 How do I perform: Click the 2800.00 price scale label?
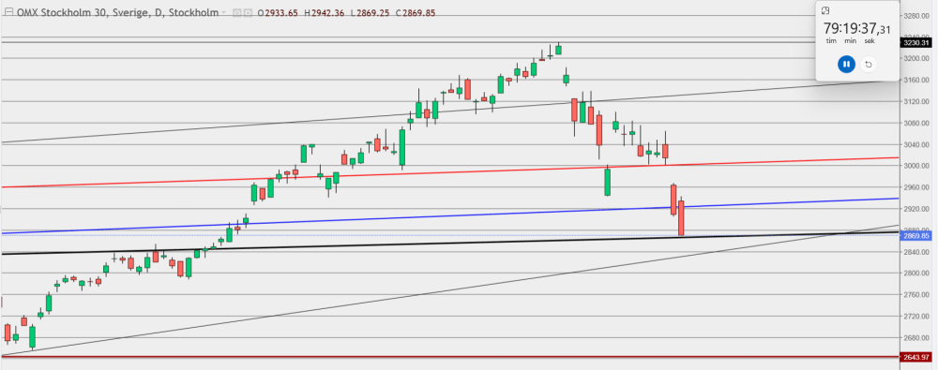915,274
